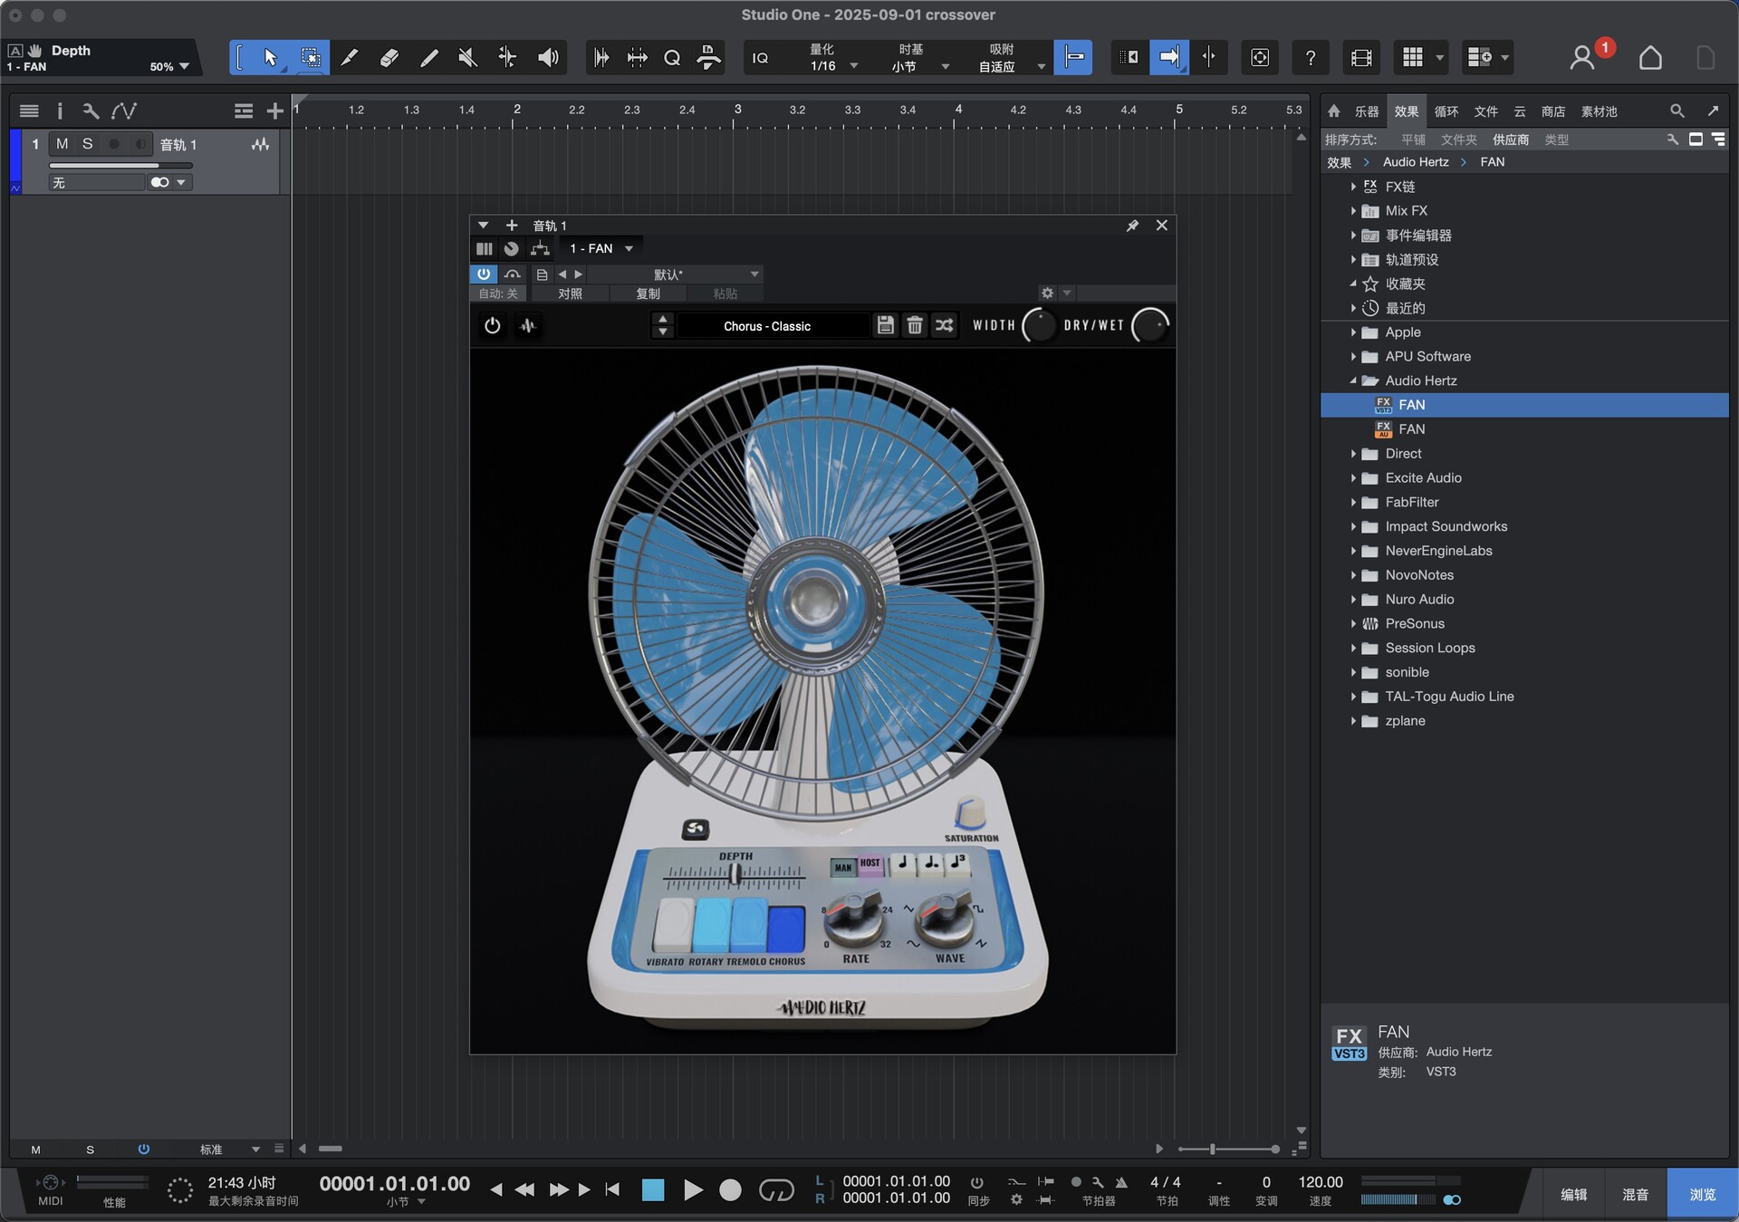Open the metronome settings wrench

[x=1098, y=1182]
